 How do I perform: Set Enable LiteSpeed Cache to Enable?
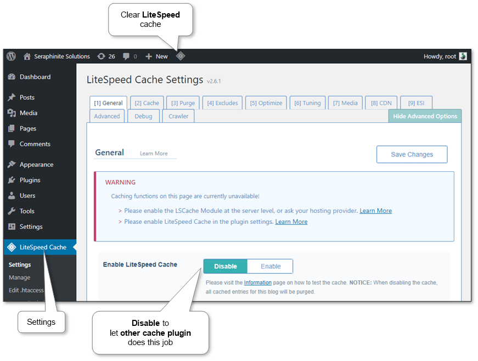pos(271,266)
